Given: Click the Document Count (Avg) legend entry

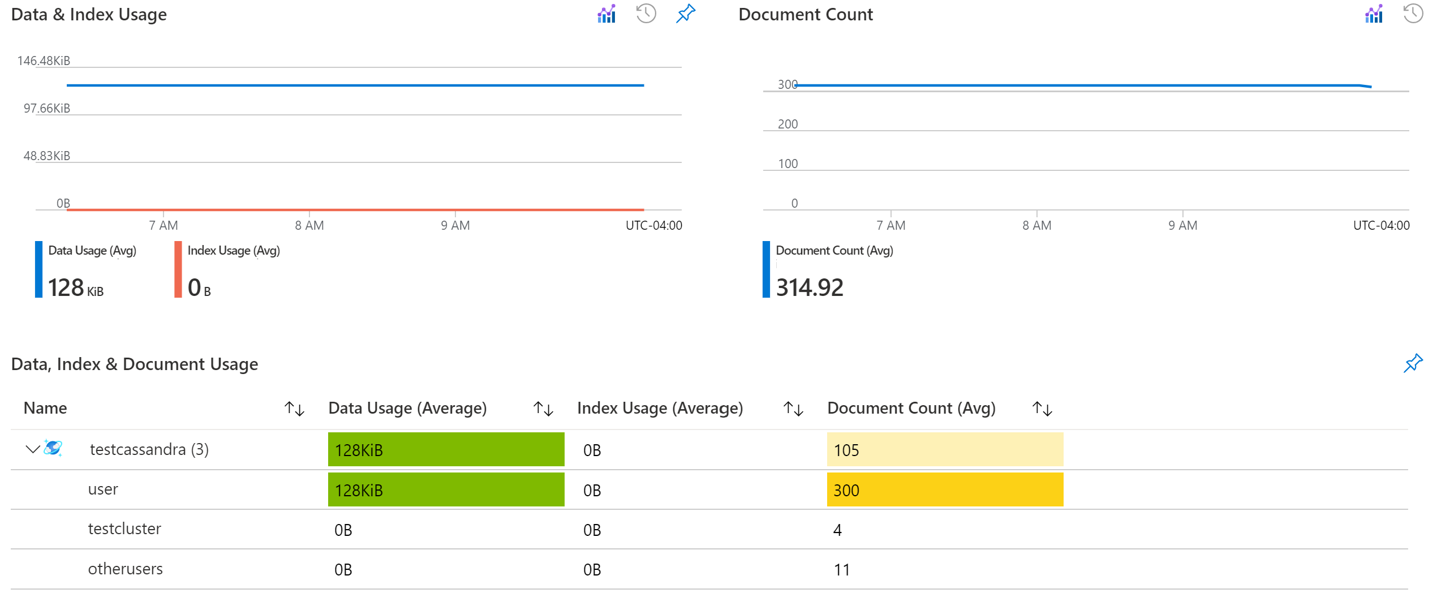Looking at the screenshot, I should [x=834, y=251].
